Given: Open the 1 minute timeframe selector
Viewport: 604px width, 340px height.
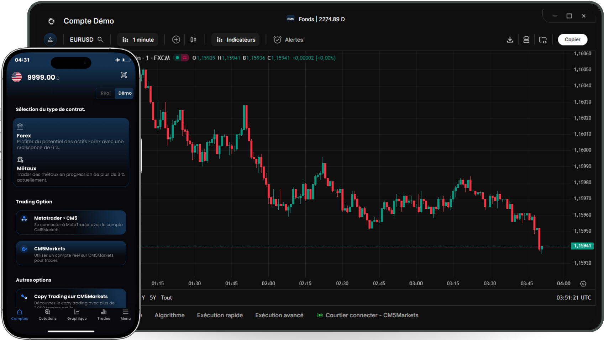Looking at the screenshot, I should [138, 39].
